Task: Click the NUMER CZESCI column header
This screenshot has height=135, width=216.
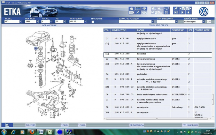Action: (124, 30)
